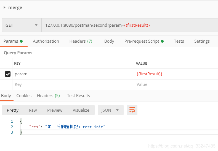
Task: Select the Preview response view
Action: click(55, 110)
